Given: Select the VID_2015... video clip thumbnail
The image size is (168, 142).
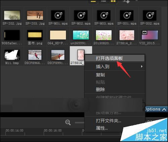Looking at the screenshot, I should (150, 35).
